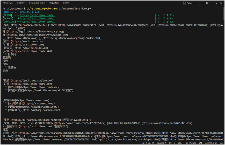This screenshot has width=225, height=145.
Task: Change the CRLF end-of-line setting
Action: click(x=180, y=143)
